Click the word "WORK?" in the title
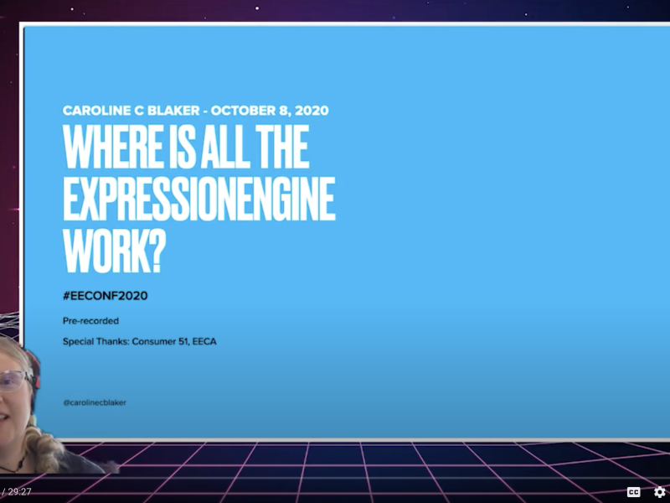The width and height of the screenshot is (670, 503). pyautogui.click(x=112, y=250)
